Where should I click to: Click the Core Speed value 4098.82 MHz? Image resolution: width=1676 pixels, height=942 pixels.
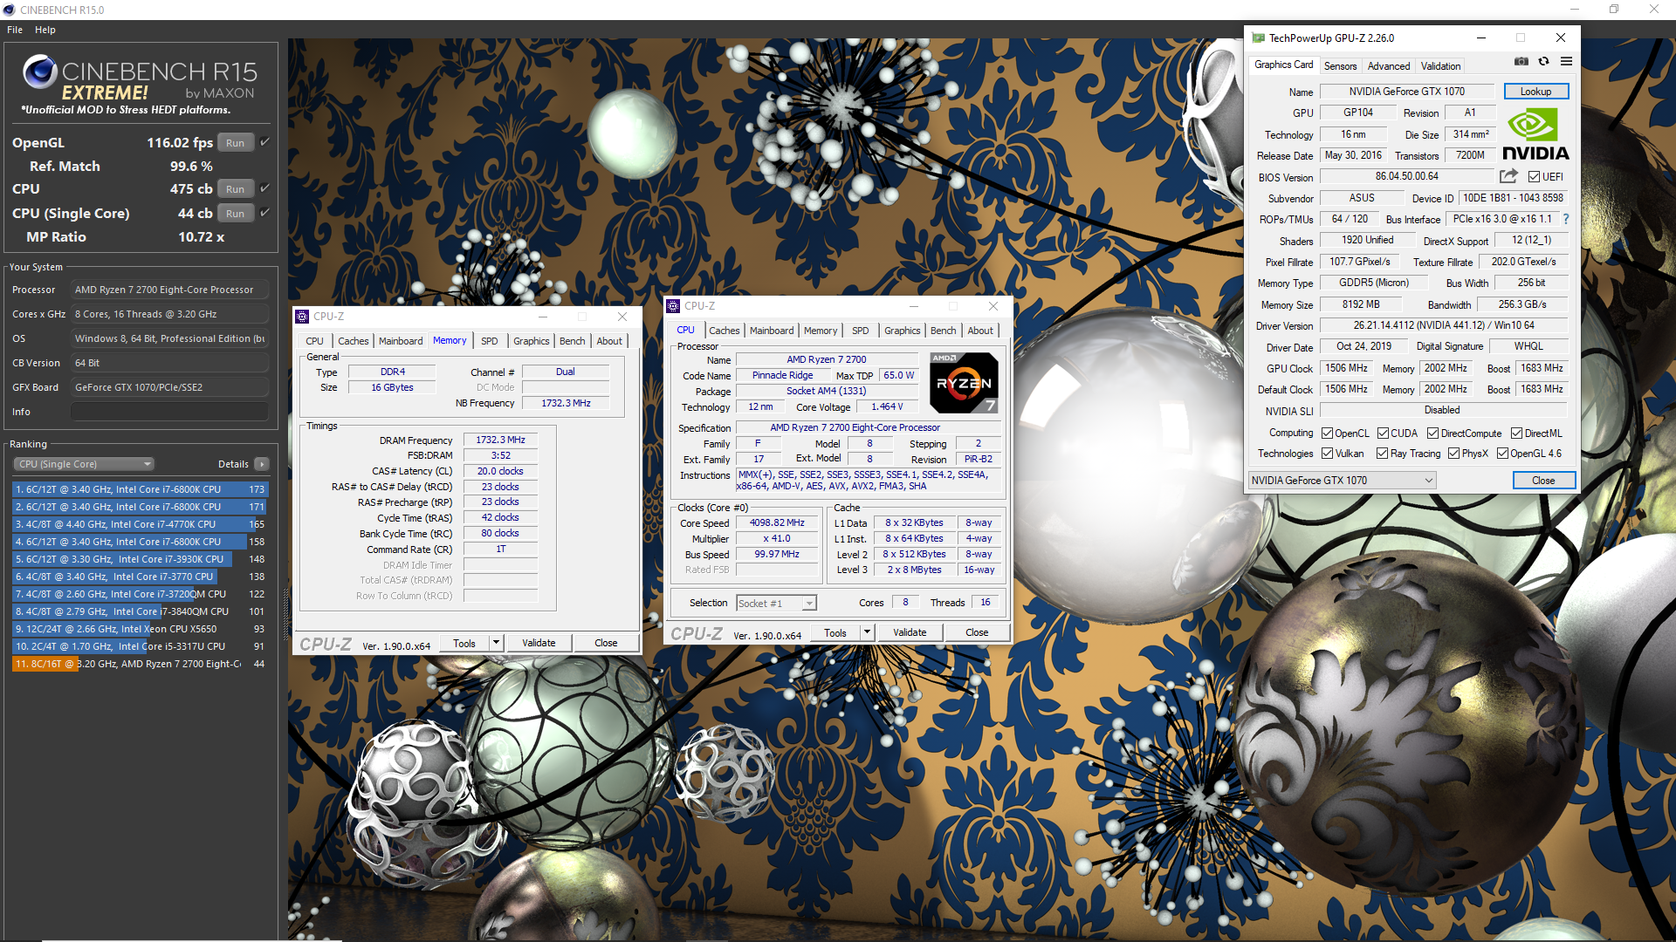click(x=777, y=523)
